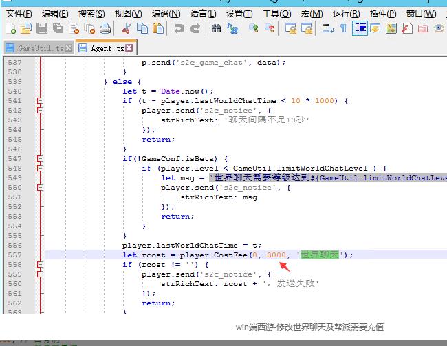Viewport: 447px width, 346px height.
Task: Click the Print toolbar icon
Action: 105,28
